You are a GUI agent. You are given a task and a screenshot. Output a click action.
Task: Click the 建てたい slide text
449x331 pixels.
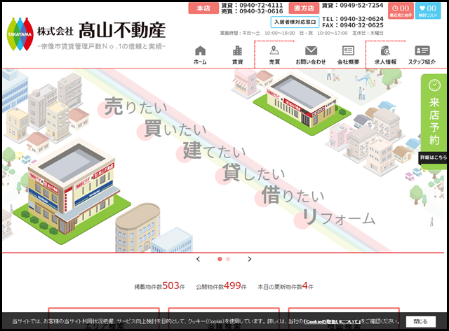215,150
